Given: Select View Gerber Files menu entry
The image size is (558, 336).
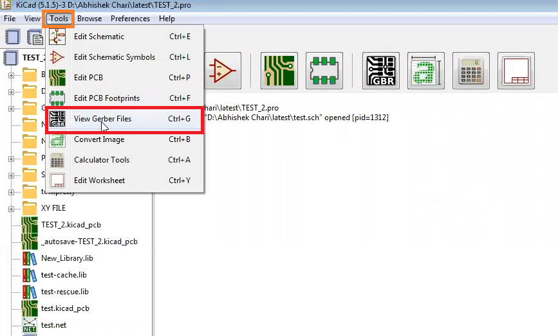Looking at the screenshot, I should 125,119.
